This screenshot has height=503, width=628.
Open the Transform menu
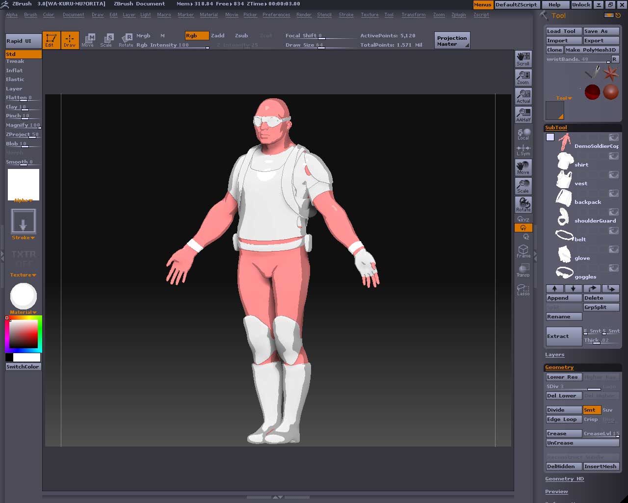414,15
